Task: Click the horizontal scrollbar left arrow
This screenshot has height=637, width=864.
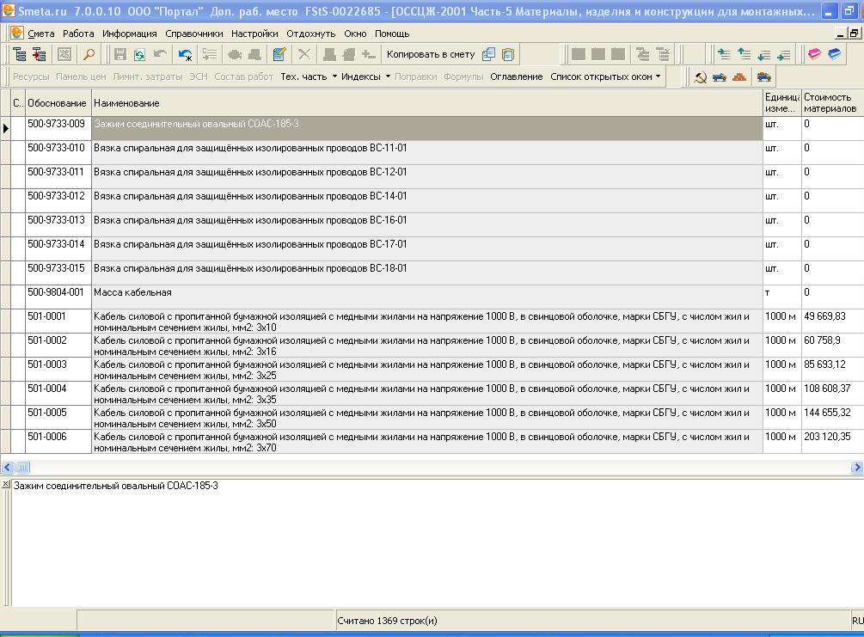Action: click(x=7, y=468)
